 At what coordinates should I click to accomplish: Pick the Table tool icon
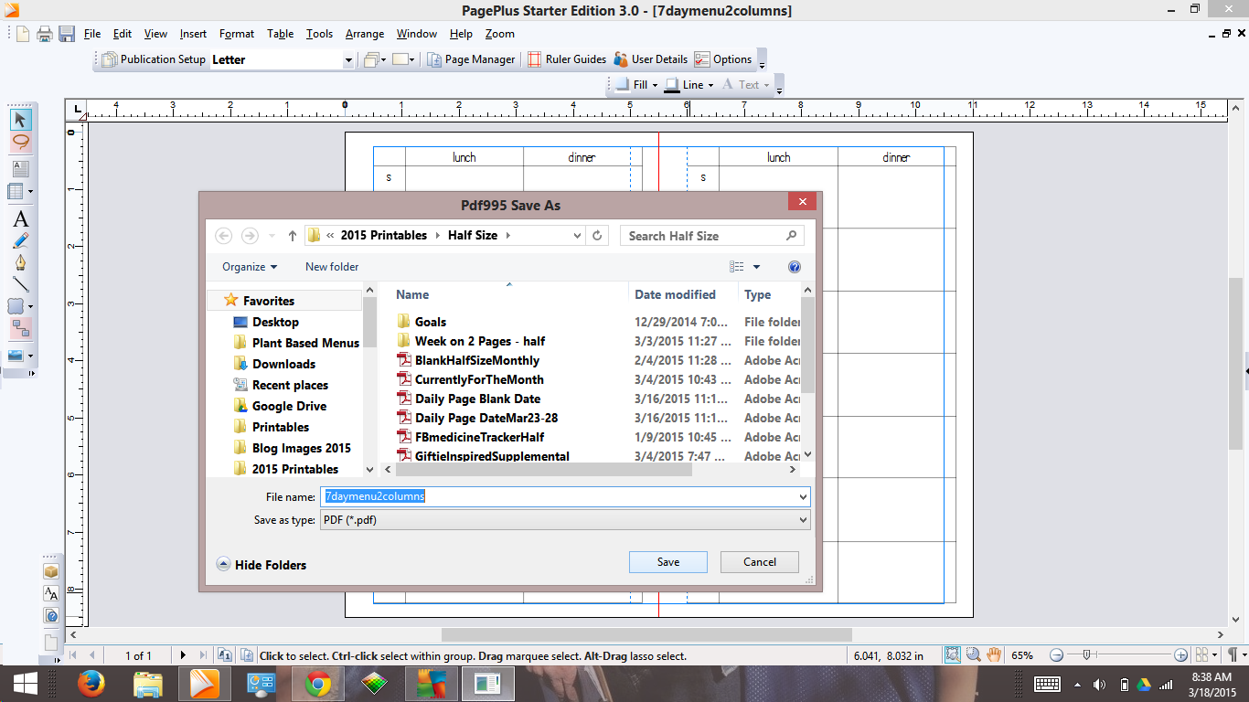tap(16, 192)
